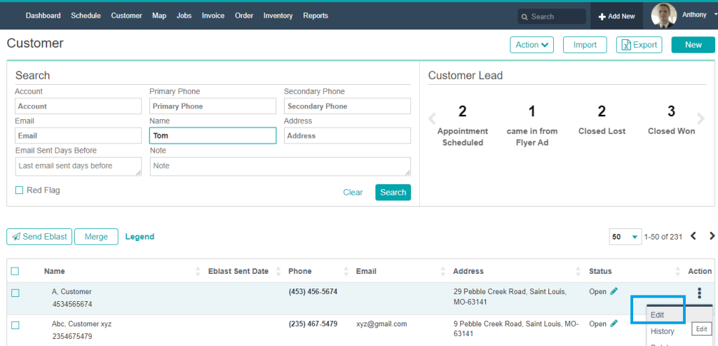Screen dimensions: 718x346
Task: Select checkbox for Abc, Customer xyz row
Action: coord(15,325)
